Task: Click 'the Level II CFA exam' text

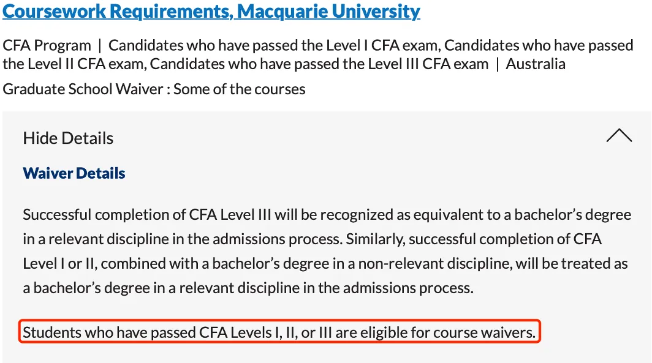Action: (x=74, y=64)
